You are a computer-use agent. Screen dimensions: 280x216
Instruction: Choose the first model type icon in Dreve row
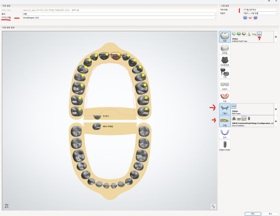(x=234, y=118)
